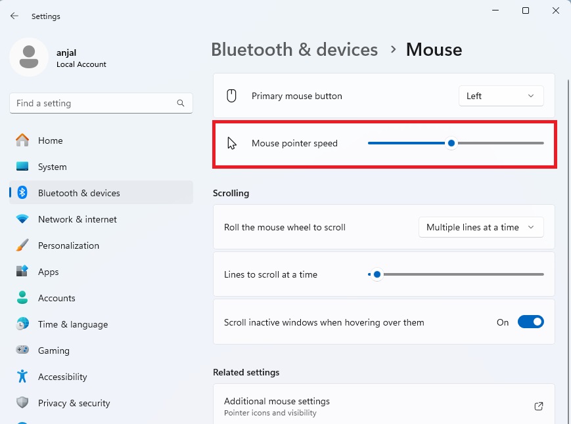
Task: Open the Accounts settings page
Action: (x=101, y=298)
